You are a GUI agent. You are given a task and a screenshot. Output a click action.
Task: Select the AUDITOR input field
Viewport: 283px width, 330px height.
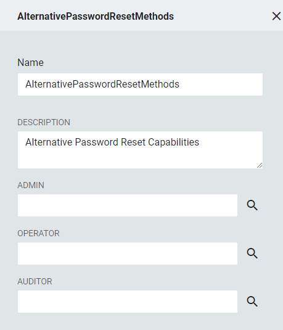point(128,302)
